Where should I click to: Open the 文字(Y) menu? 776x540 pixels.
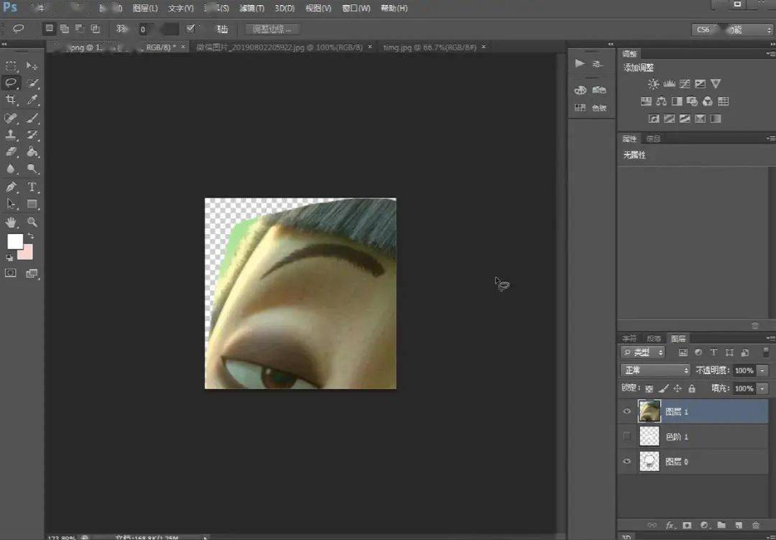(180, 9)
